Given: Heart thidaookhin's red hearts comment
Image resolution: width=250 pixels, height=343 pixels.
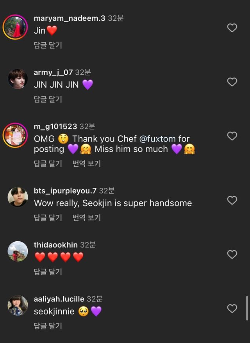Looking at the screenshot, I should point(232,255).
